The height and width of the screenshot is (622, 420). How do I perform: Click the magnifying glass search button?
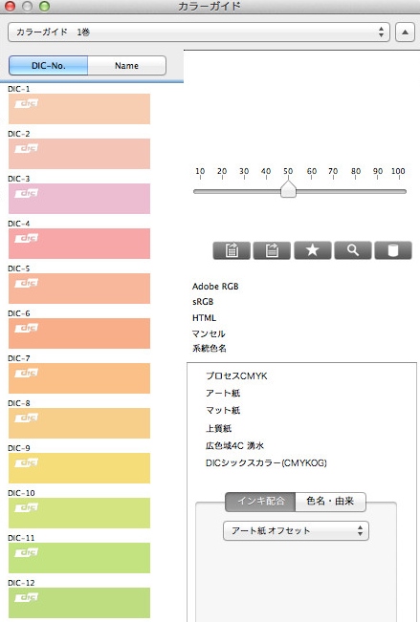click(x=353, y=250)
